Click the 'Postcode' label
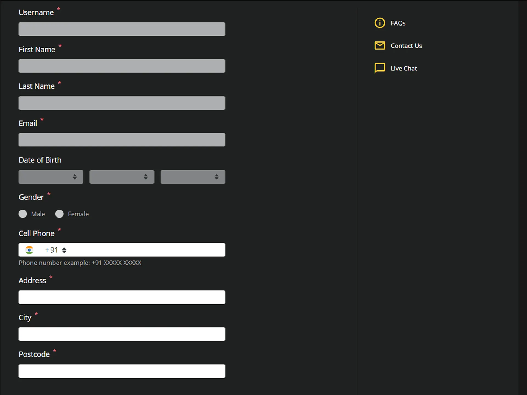527x395 pixels. click(x=34, y=354)
